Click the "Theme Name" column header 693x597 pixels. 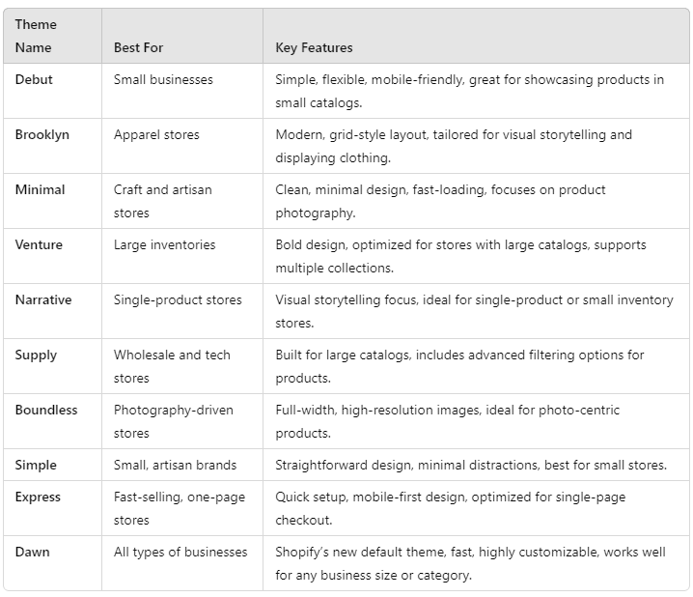pos(36,36)
